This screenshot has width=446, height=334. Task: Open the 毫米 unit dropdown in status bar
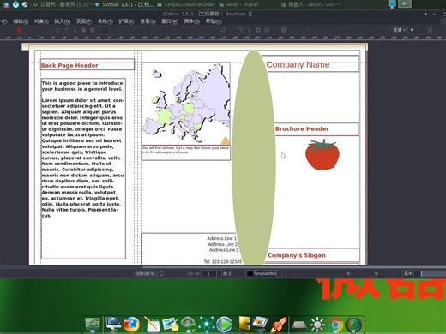(410, 273)
